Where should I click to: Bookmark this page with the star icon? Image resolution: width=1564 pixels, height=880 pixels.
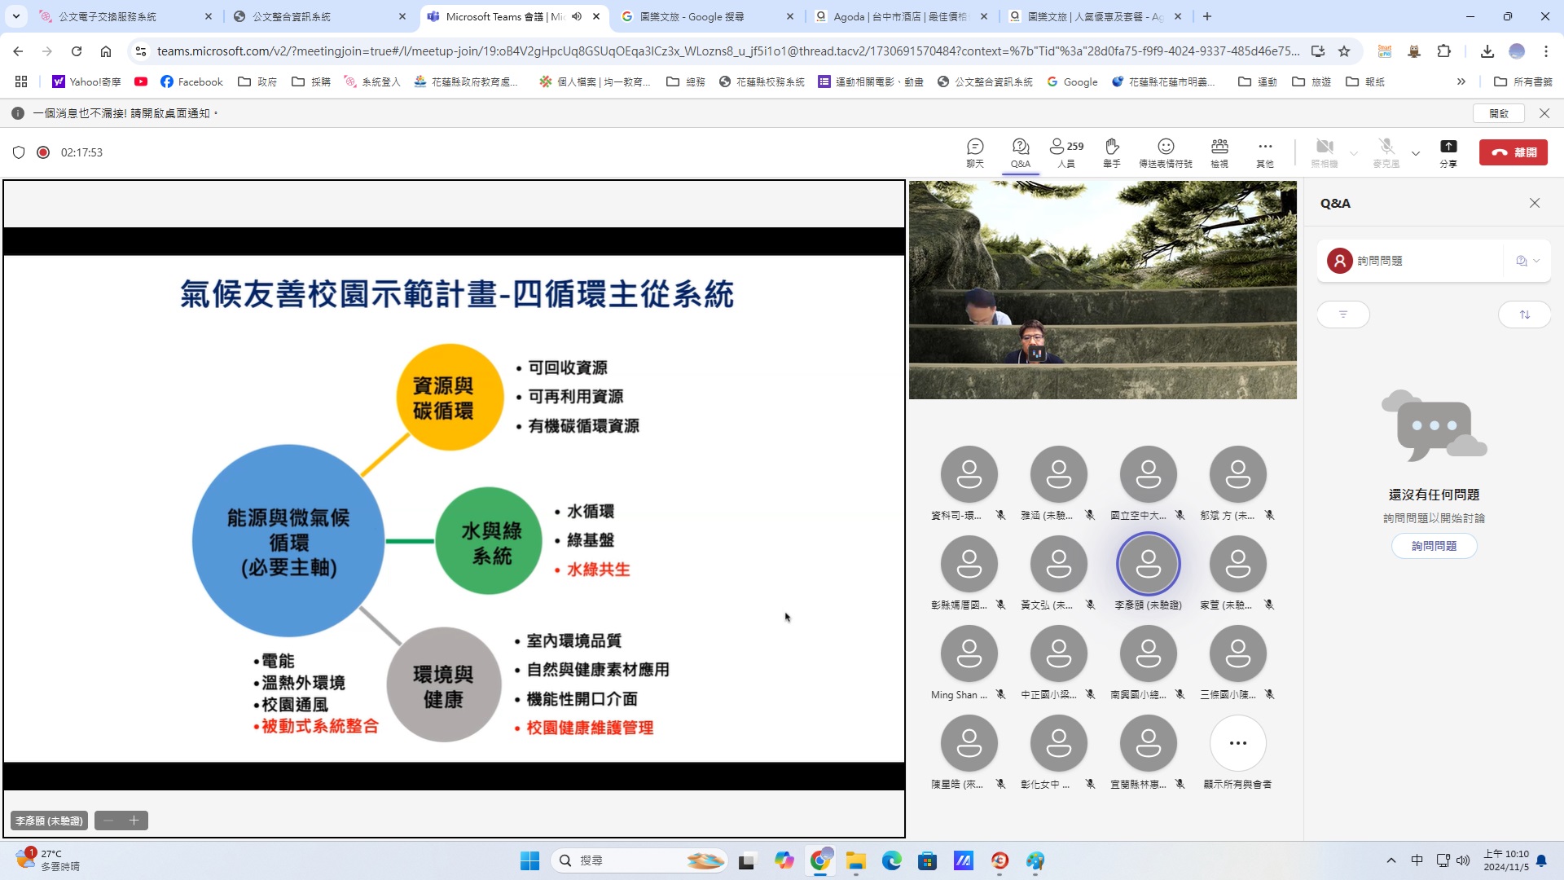(x=1344, y=51)
